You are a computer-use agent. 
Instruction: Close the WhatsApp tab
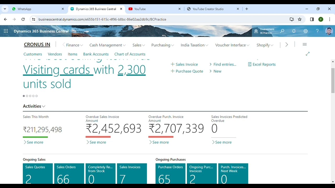(63, 9)
